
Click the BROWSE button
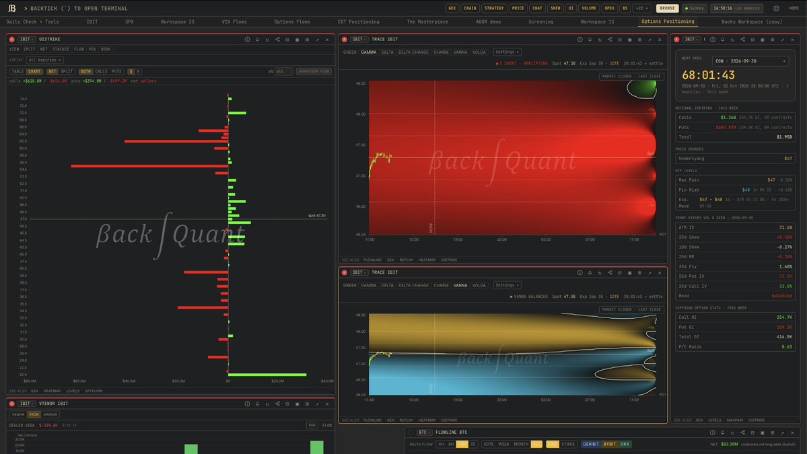(667, 8)
